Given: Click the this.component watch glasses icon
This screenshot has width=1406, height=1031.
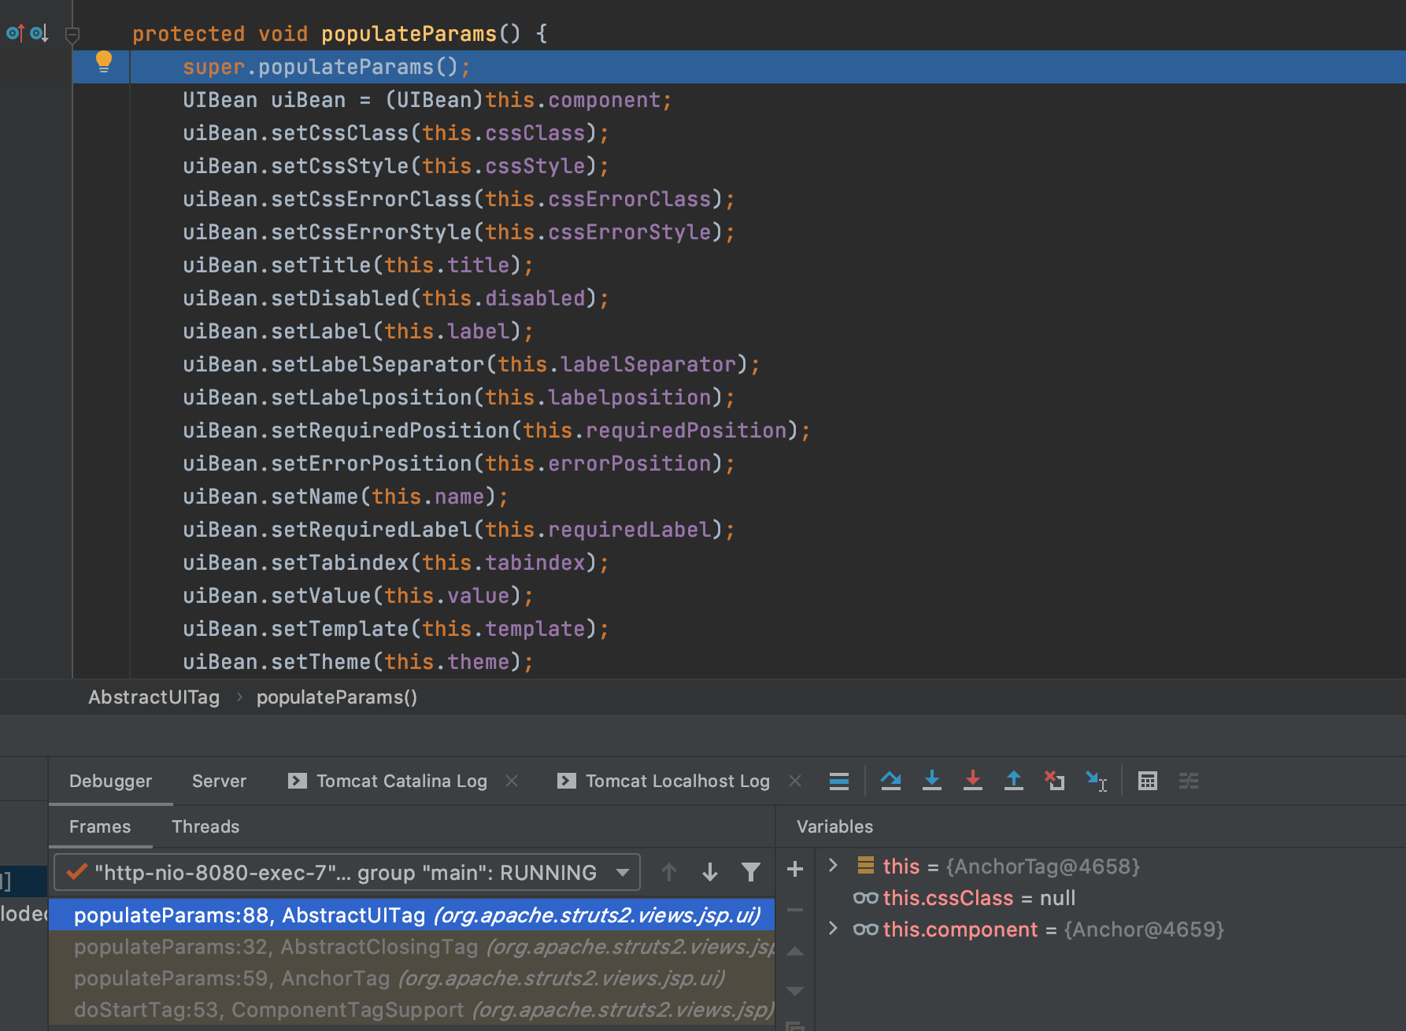Looking at the screenshot, I should [x=865, y=929].
